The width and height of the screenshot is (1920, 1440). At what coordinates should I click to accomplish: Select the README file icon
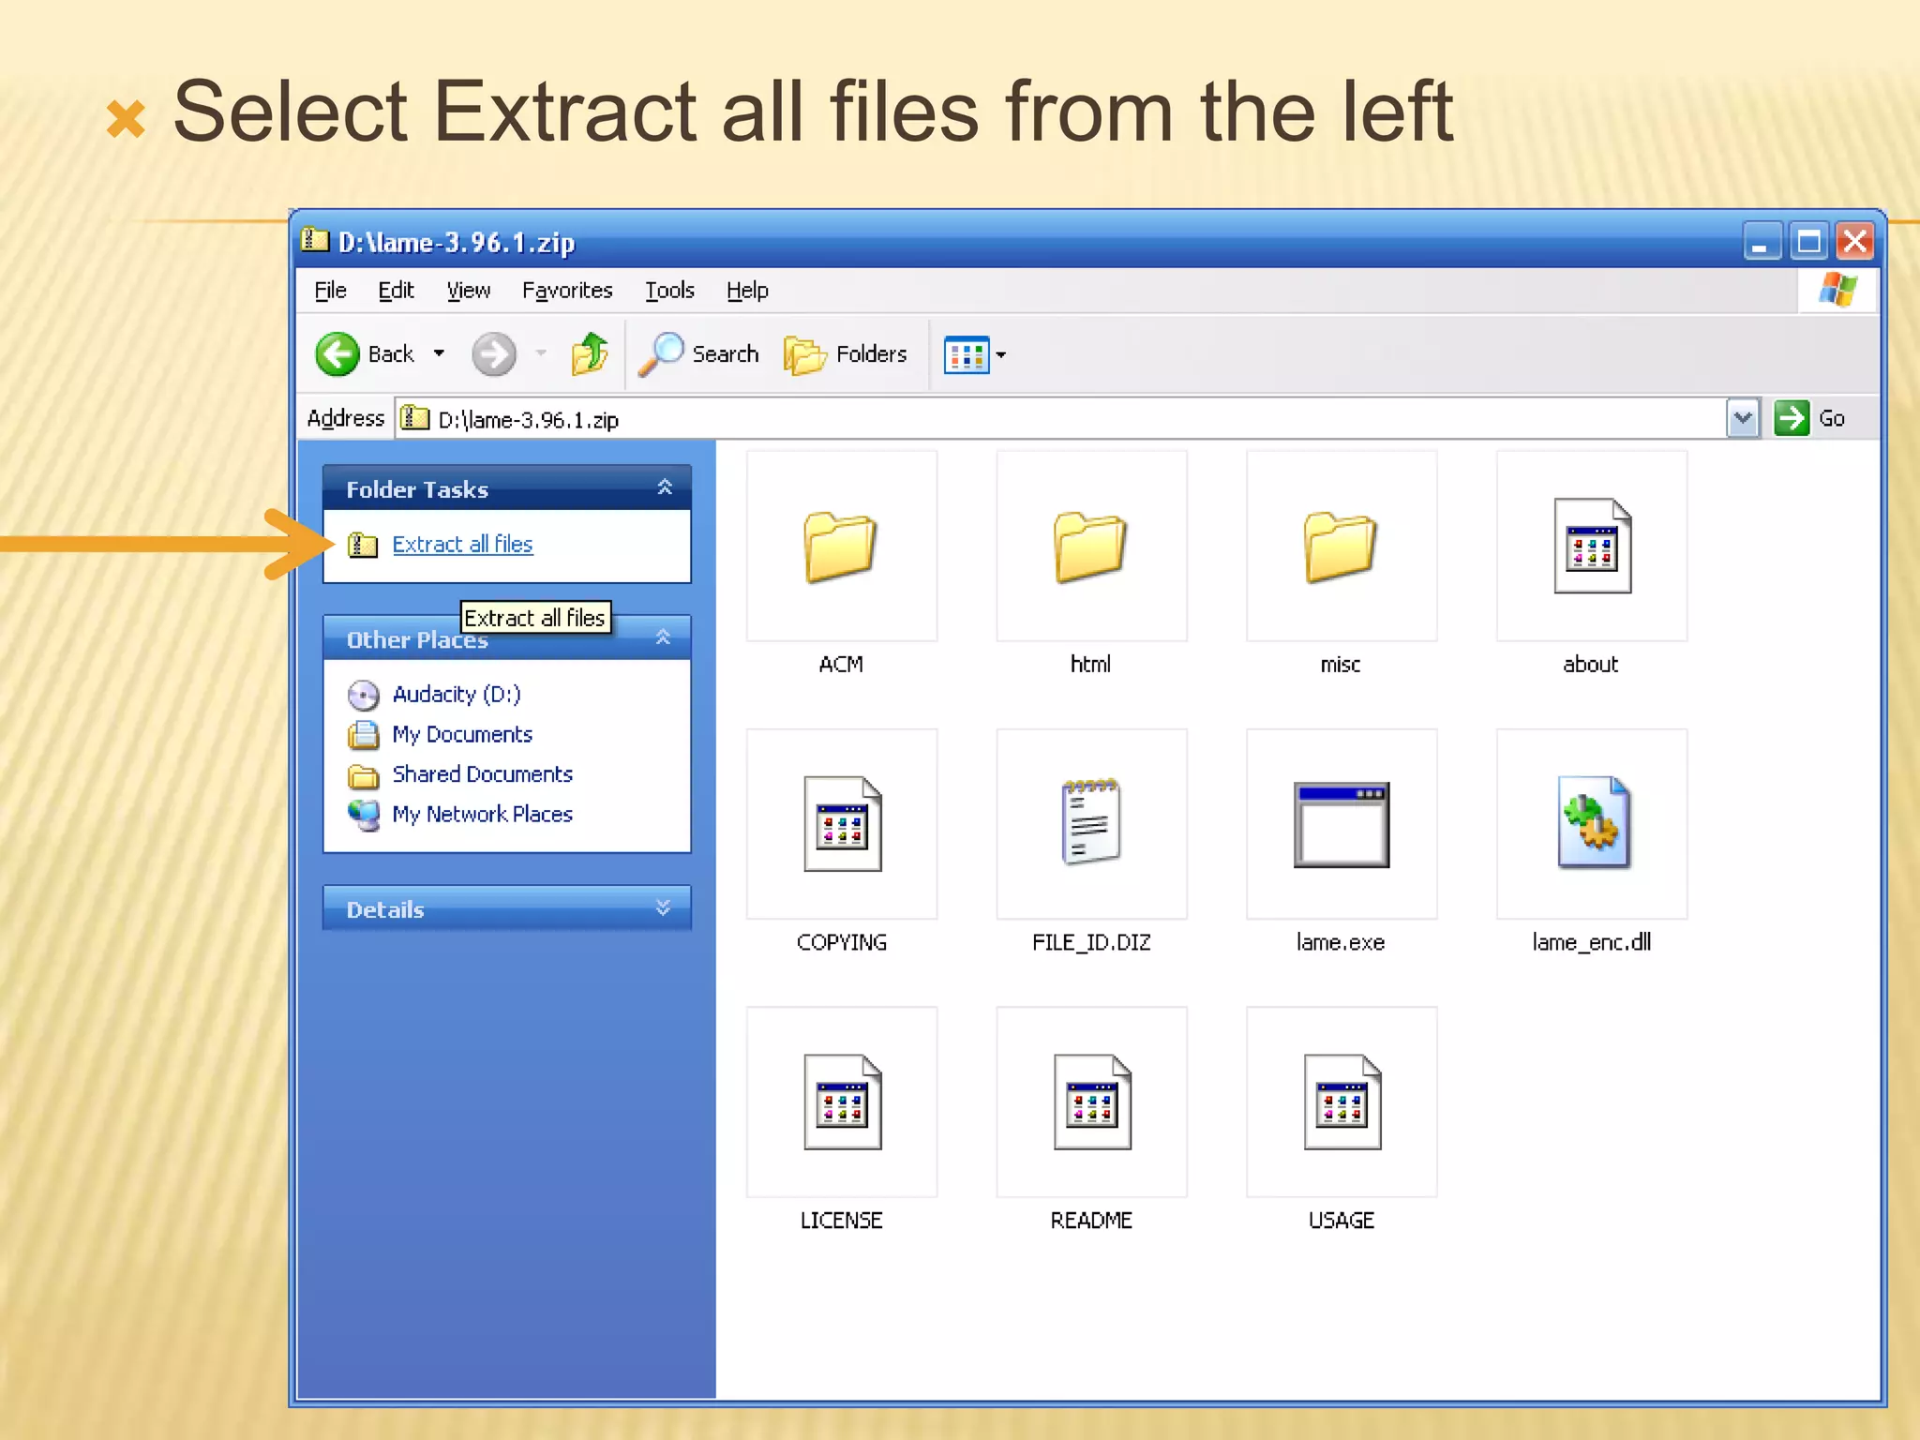[1092, 1102]
